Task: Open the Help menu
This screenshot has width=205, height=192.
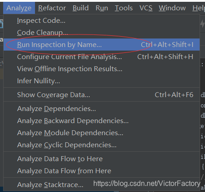Action: click(198, 8)
